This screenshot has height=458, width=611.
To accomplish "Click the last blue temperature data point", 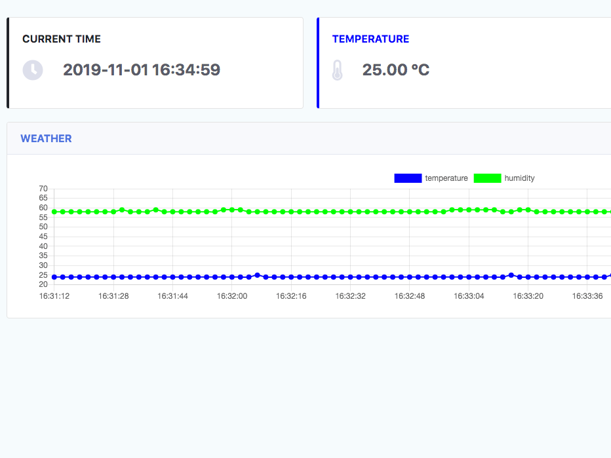I will pyautogui.click(x=606, y=277).
